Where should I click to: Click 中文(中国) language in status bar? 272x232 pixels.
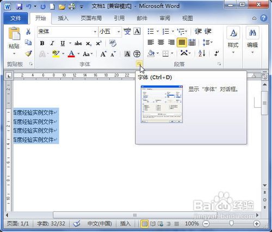click(x=100, y=223)
